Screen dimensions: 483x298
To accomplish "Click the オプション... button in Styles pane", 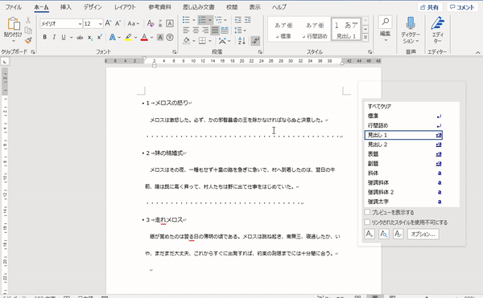I will click(423, 234).
